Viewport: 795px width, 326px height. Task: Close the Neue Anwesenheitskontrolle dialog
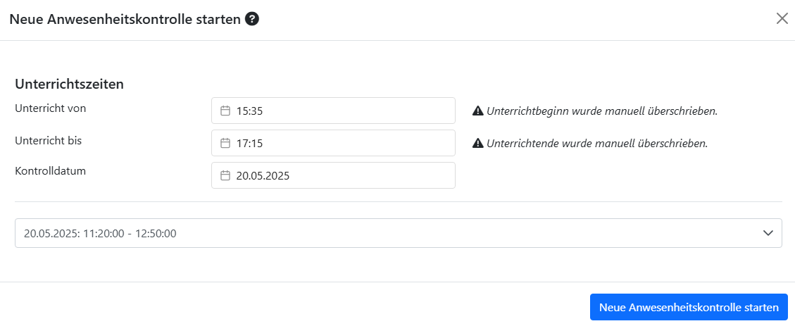click(782, 19)
